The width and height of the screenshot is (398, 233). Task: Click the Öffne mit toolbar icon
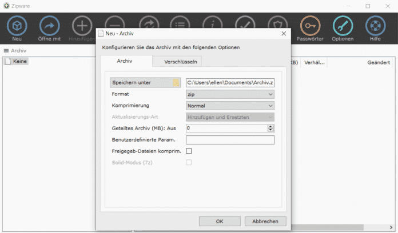pyautogui.click(x=49, y=26)
